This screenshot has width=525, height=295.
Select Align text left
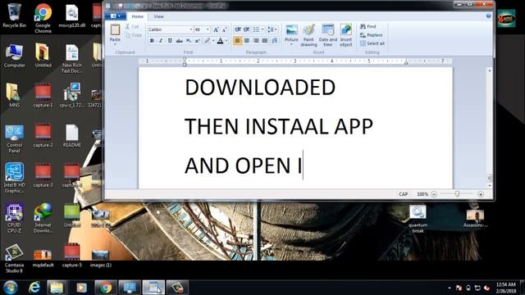click(x=238, y=41)
